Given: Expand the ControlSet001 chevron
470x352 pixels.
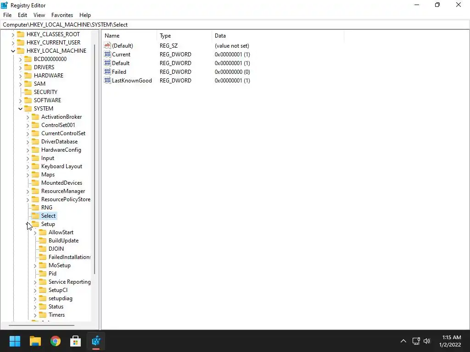Looking at the screenshot, I should (28, 126).
